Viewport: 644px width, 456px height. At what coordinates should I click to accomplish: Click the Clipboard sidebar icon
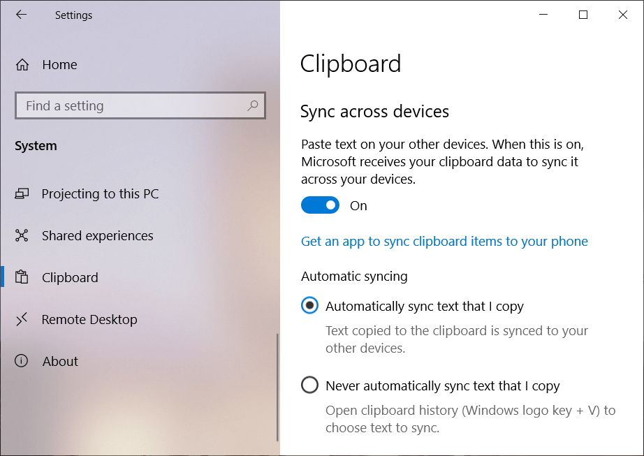tap(22, 277)
